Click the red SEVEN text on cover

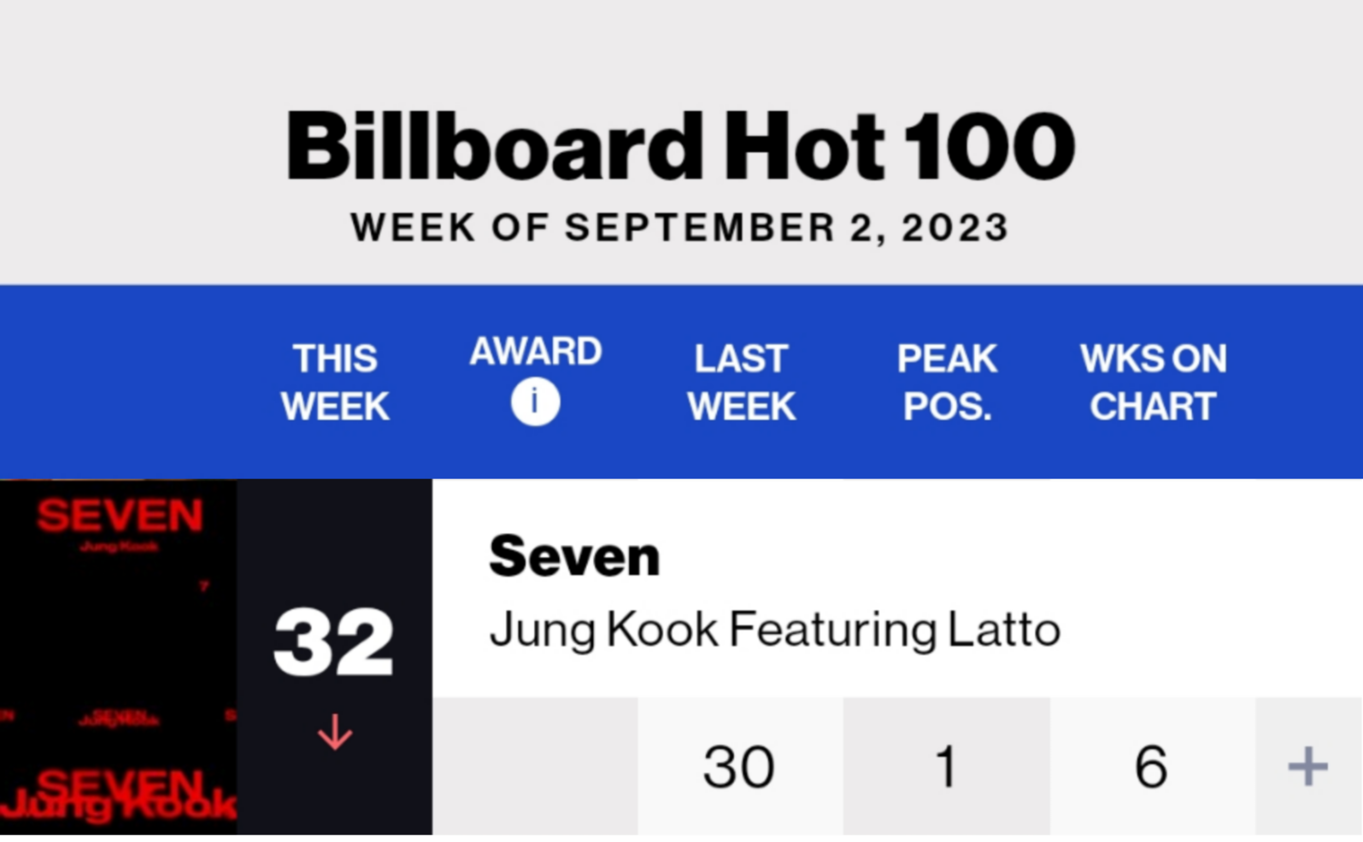[x=120, y=516]
